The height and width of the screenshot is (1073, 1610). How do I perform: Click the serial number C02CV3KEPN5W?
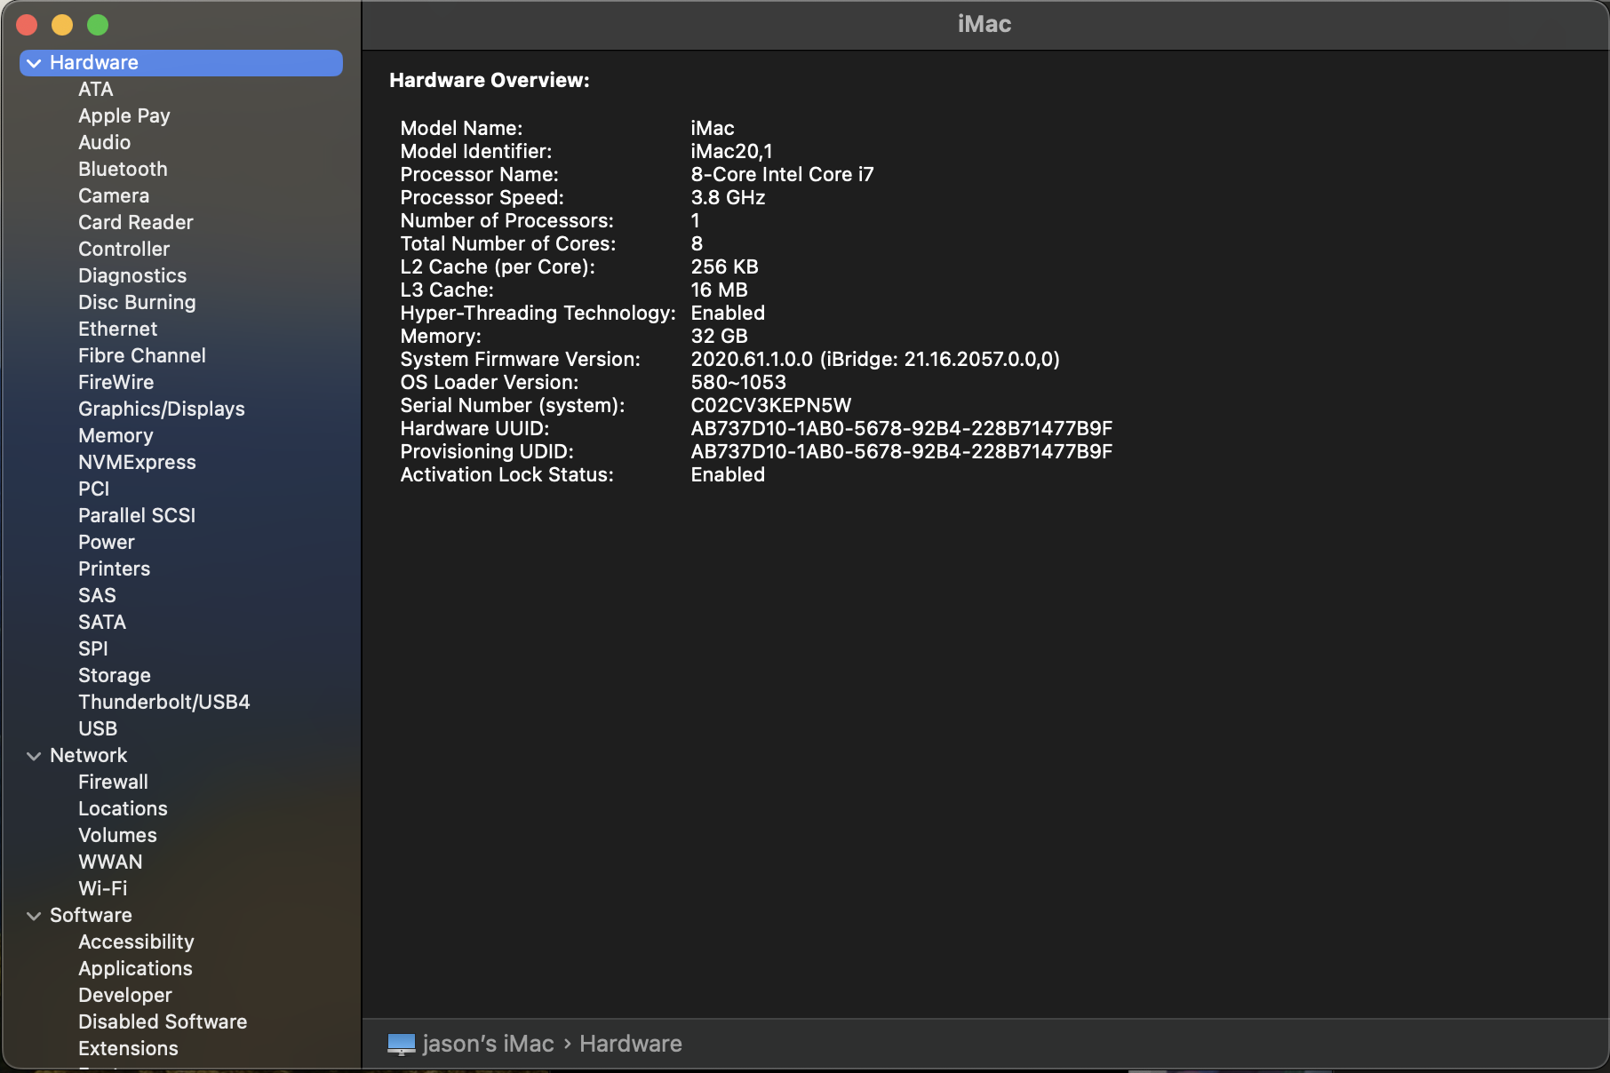click(771, 406)
